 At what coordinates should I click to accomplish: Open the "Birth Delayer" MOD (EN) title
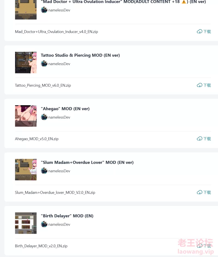(x=67, y=216)
